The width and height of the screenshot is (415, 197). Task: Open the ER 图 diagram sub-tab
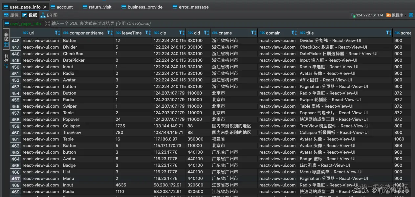[x=49, y=15]
